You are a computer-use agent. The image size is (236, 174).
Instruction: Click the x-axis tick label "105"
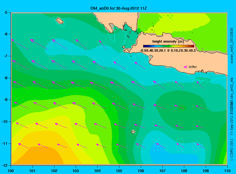[119, 171]
